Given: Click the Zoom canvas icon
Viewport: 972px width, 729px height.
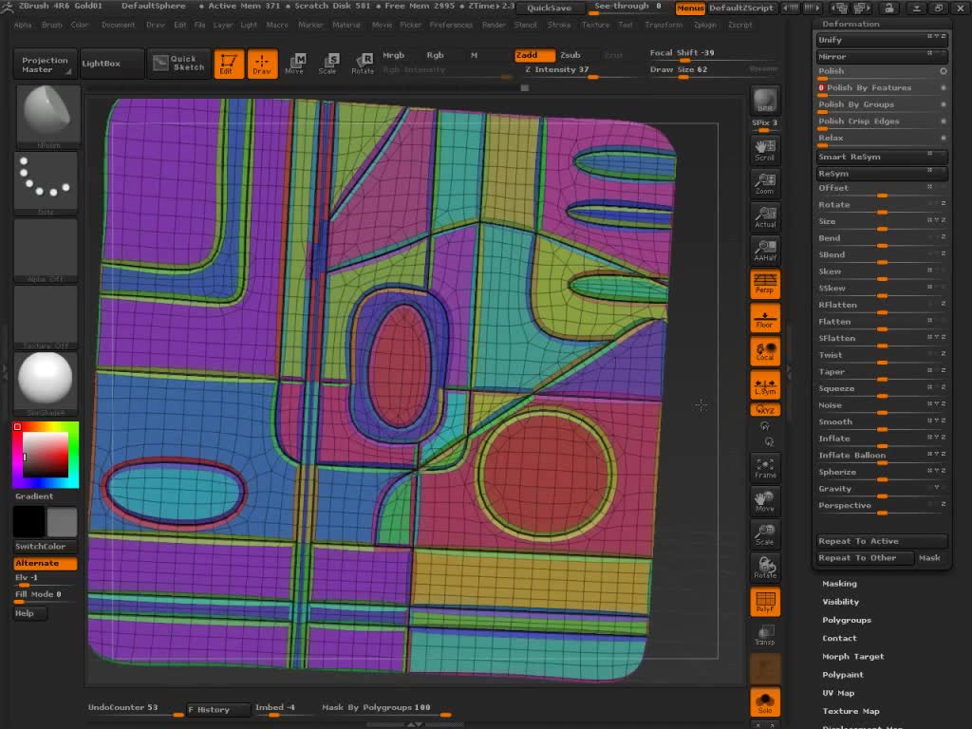Looking at the screenshot, I should click(765, 183).
